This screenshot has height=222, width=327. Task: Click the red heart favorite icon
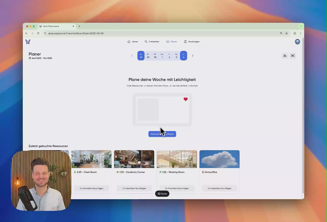click(x=186, y=99)
